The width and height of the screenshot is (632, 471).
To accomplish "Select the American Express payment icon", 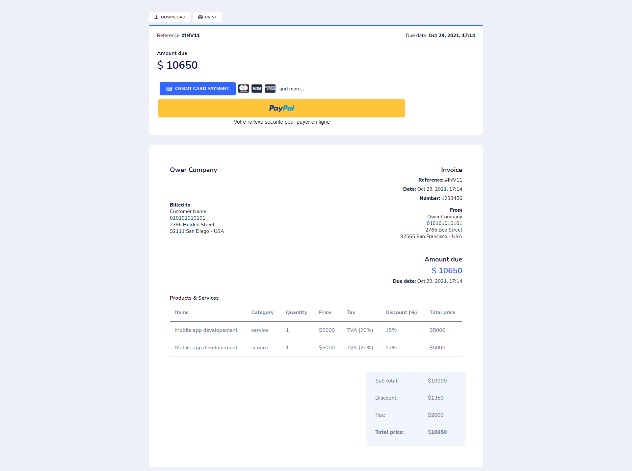I will click(270, 88).
